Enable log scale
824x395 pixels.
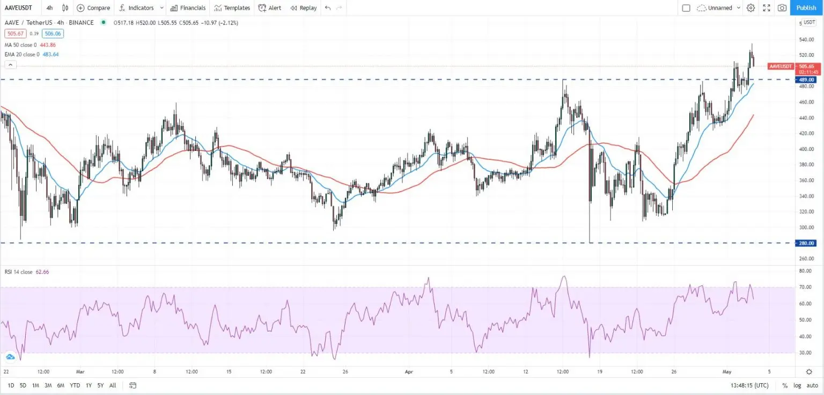click(x=797, y=385)
